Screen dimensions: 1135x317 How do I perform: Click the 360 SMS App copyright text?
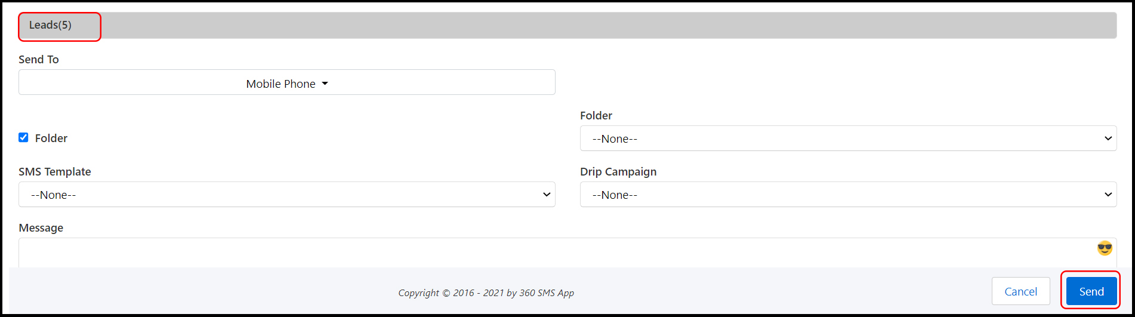486,293
